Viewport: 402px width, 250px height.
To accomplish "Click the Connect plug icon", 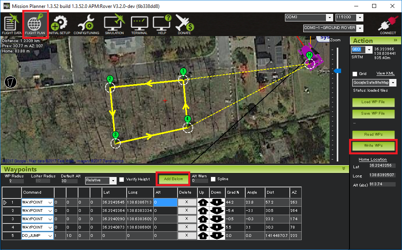I will 388,24.
